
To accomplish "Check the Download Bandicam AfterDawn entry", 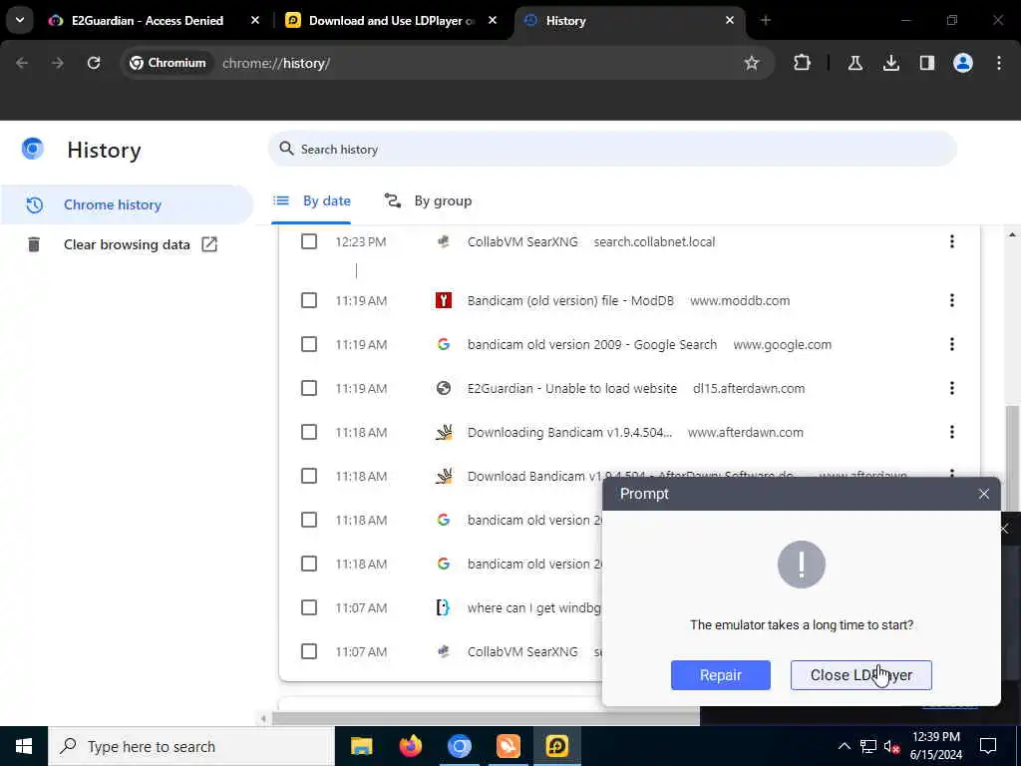I will [x=309, y=476].
